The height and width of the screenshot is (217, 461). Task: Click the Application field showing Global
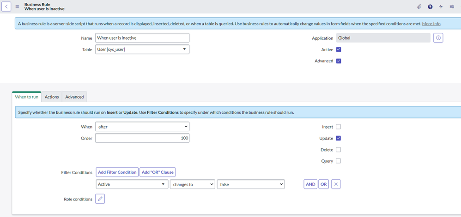[383, 38]
